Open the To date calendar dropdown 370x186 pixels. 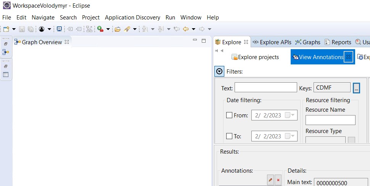click(x=290, y=136)
